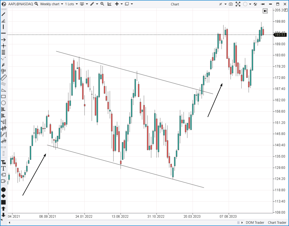The height and width of the screenshot is (226, 289).
Task: Choose the Arrow drawing tool
Action: [x=3, y=40]
